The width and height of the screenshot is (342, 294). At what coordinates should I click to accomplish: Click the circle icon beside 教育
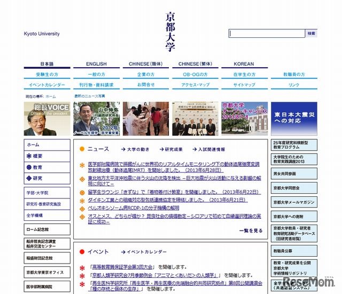pos(29,167)
